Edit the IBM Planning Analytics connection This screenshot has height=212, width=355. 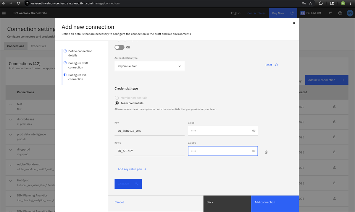[x=334, y=198]
